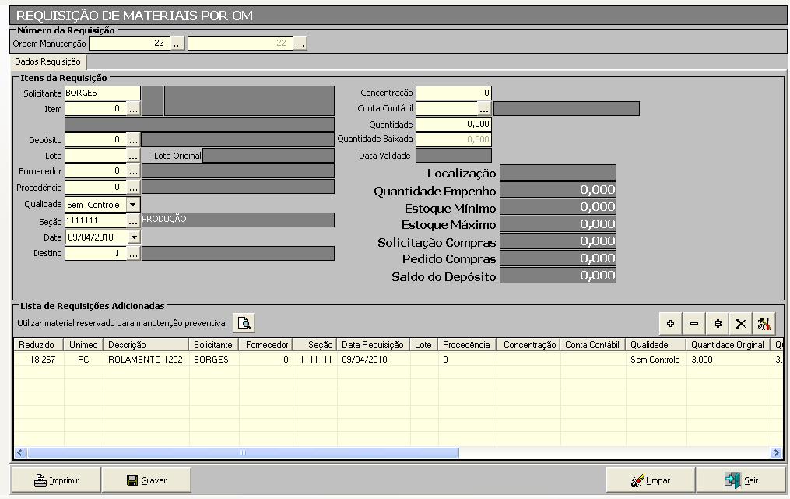Click the hammer and wrench tools icon
The image size is (790, 499).
[x=764, y=324]
